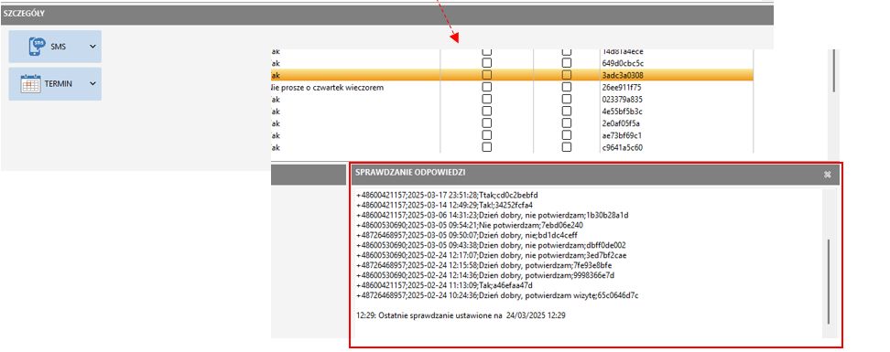The height and width of the screenshot is (352, 890).
Task: Tick first checkbox in row 2e0af05f5a
Action: tap(486, 123)
